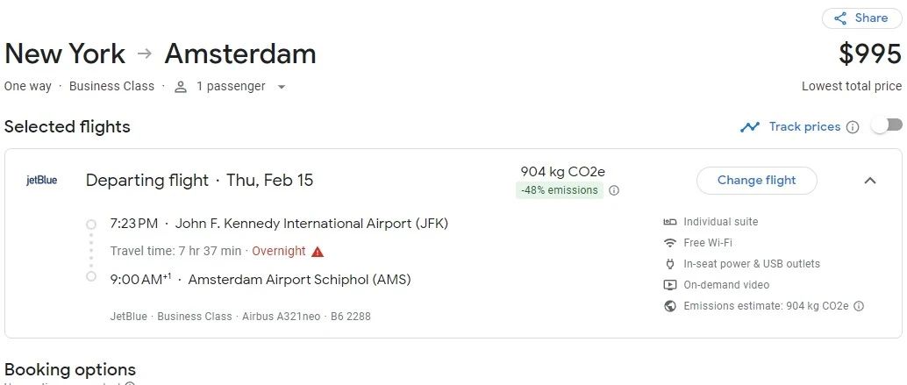This screenshot has width=907, height=385.
Task: Click the Business Class trip option
Action: [x=111, y=87]
